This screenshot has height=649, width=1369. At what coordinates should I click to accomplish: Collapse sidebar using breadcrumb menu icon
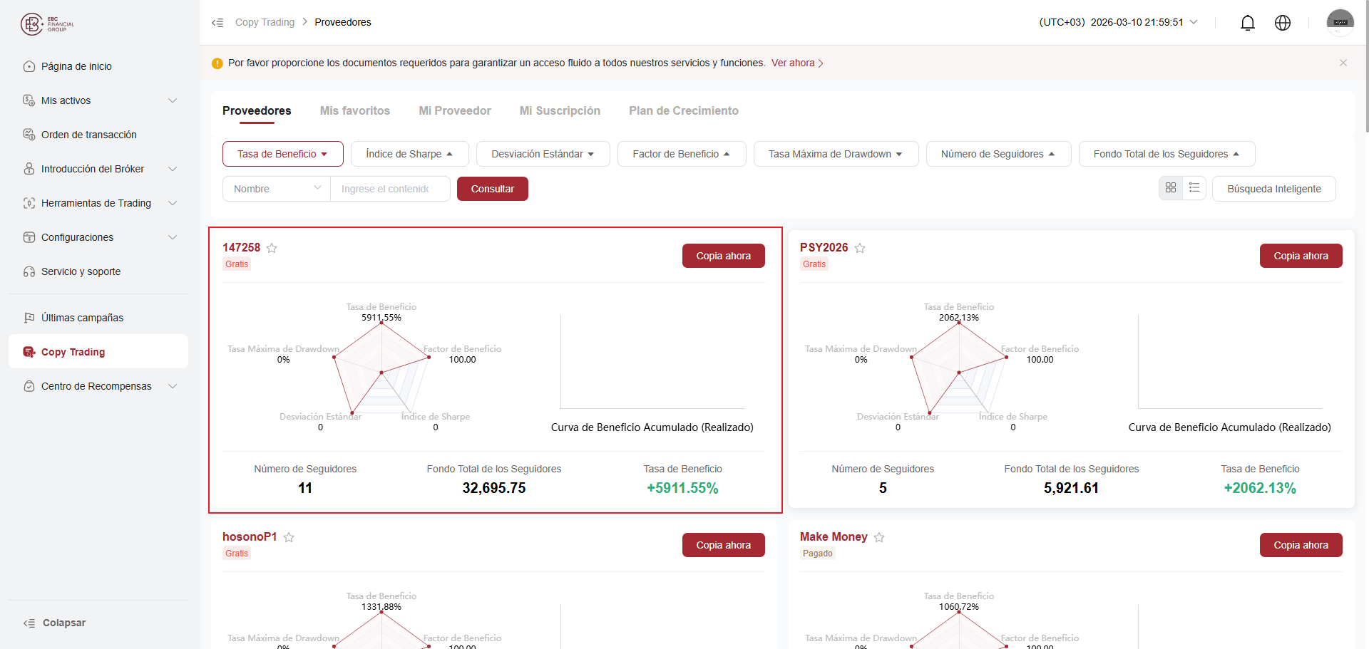[217, 23]
